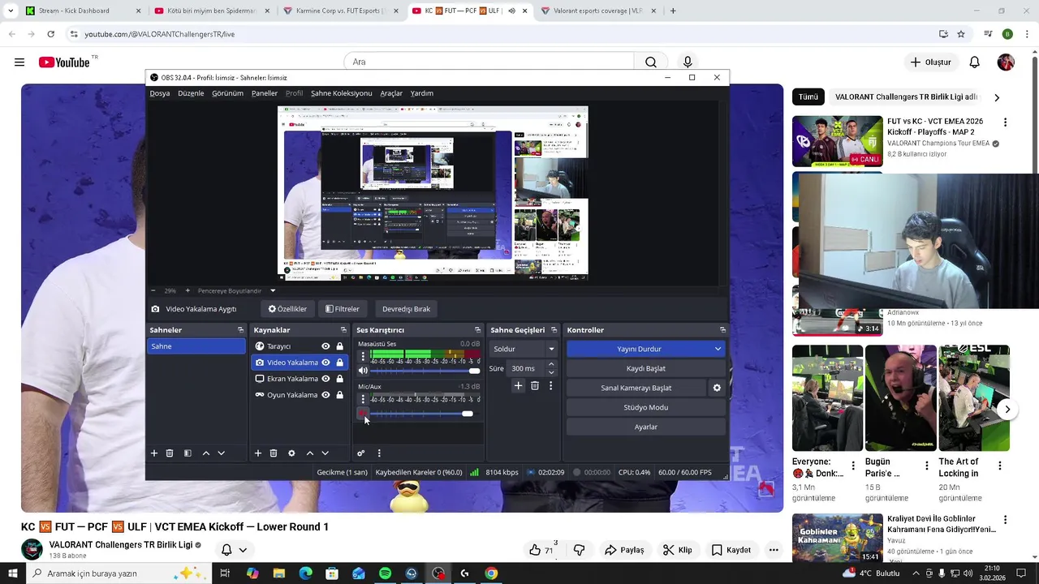Remove scene transition with trash icon
This screenshot has height=584, width=1039.
coord(535,386)
